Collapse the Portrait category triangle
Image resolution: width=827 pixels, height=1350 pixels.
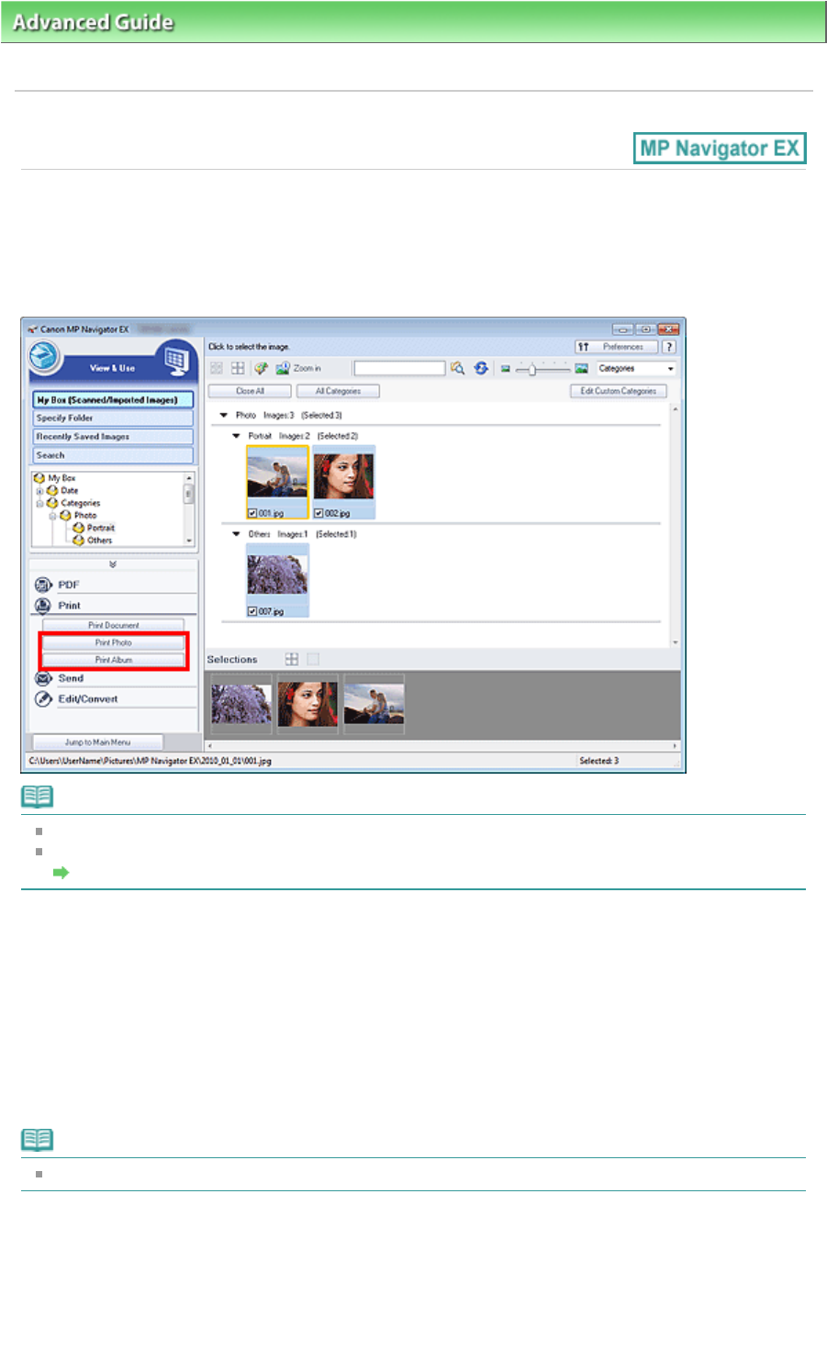[x=236, y=436]
